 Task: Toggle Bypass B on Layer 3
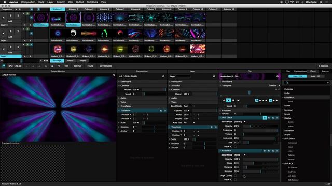coord(11,16)
